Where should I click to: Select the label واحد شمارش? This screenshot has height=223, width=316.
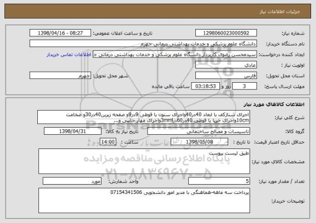tap(123, 181)
